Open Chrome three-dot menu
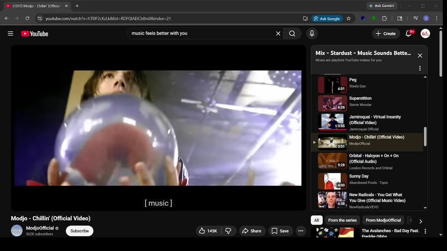This screenshot has width=447, height=251. pyautogui.click(x=437, y=18)
